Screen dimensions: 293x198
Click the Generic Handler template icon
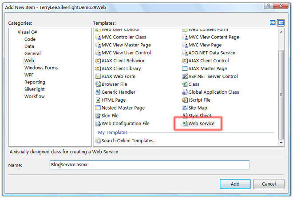[98, 92]
